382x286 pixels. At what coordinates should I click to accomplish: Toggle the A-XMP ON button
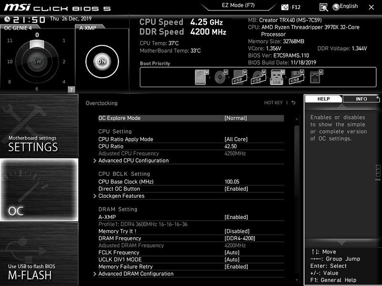tap(102, 61)
